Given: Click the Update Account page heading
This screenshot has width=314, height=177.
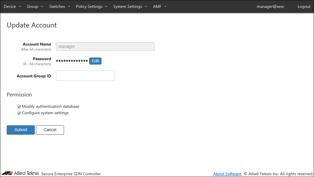Looking at the screenshot, I should click(x=32, y=25).
